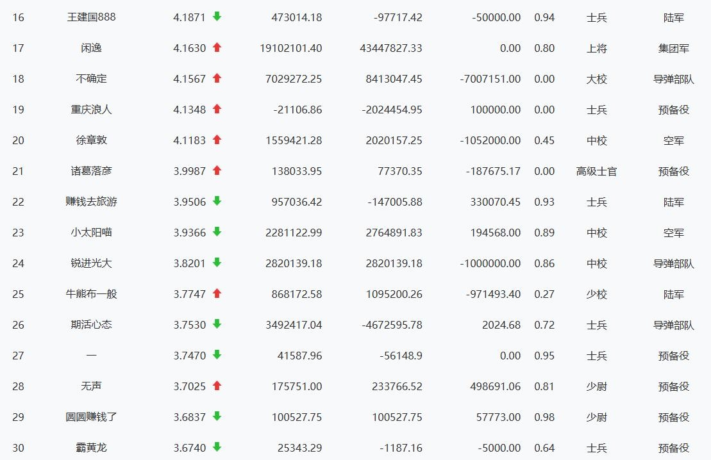Click the red up arrow beside 3.7747
Image resolution: width=711 pixels, height=460 pixels.
[217, 293]
